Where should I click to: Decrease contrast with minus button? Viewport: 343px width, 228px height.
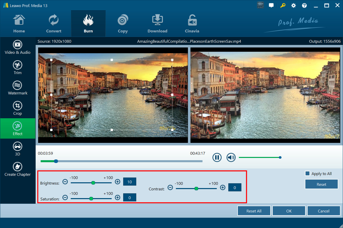[170, 187]
